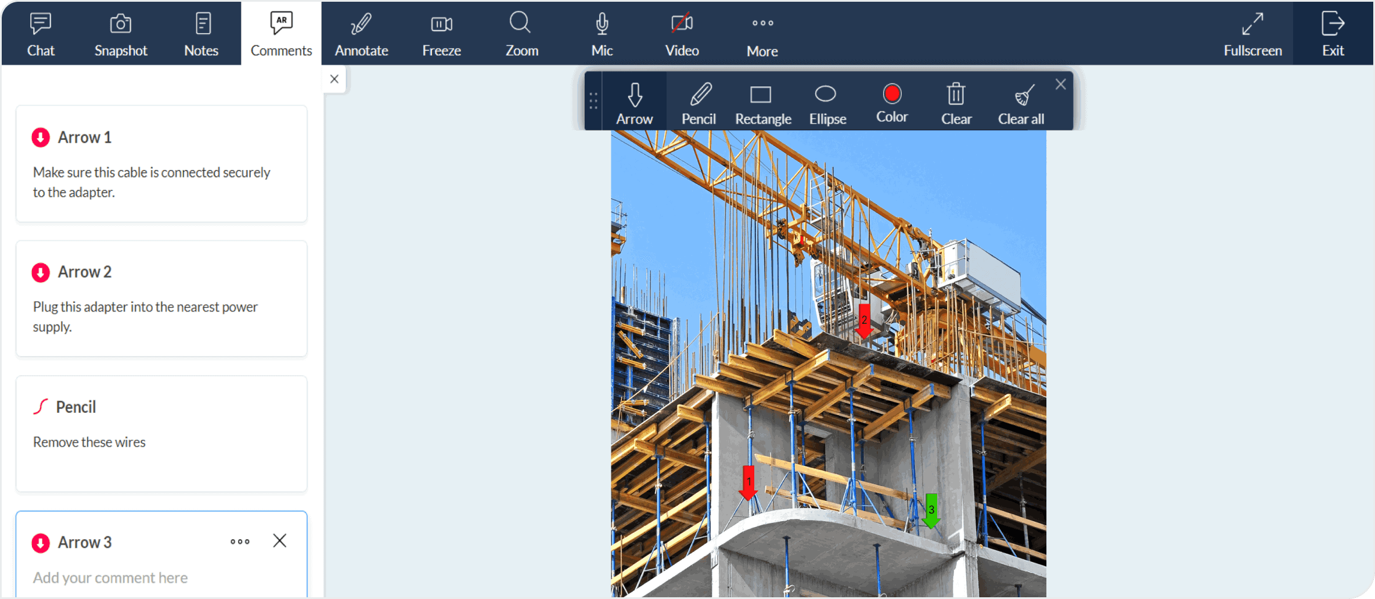The height and width of the screenshot is (599, 1375).
Task: Exit the session
Action: tap(1333, 34)
